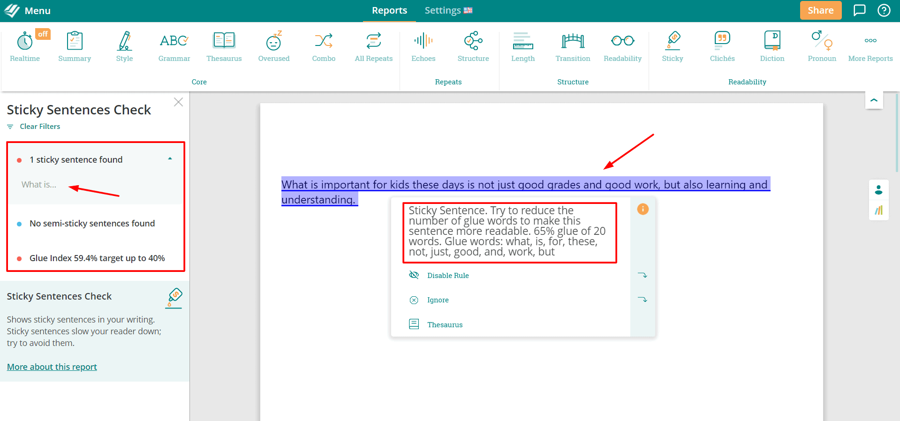The image size is (900, 421).
Task: Open More about this report link
Action: 52,367
